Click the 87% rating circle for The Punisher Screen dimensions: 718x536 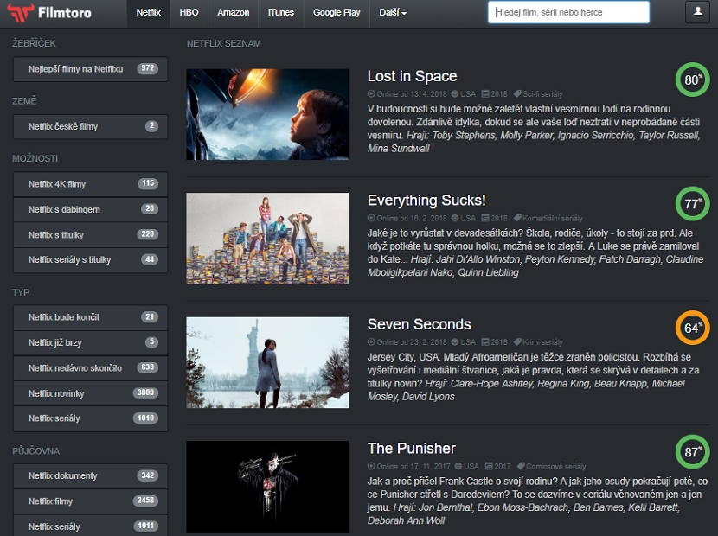coord(692,452)
